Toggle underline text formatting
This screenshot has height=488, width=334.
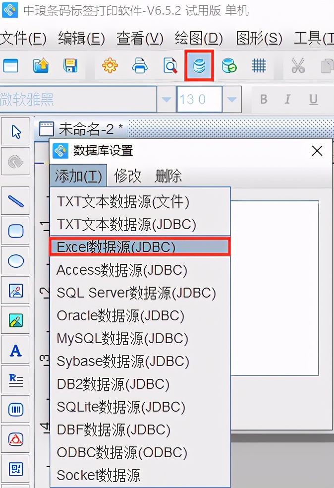click(313, 99)
